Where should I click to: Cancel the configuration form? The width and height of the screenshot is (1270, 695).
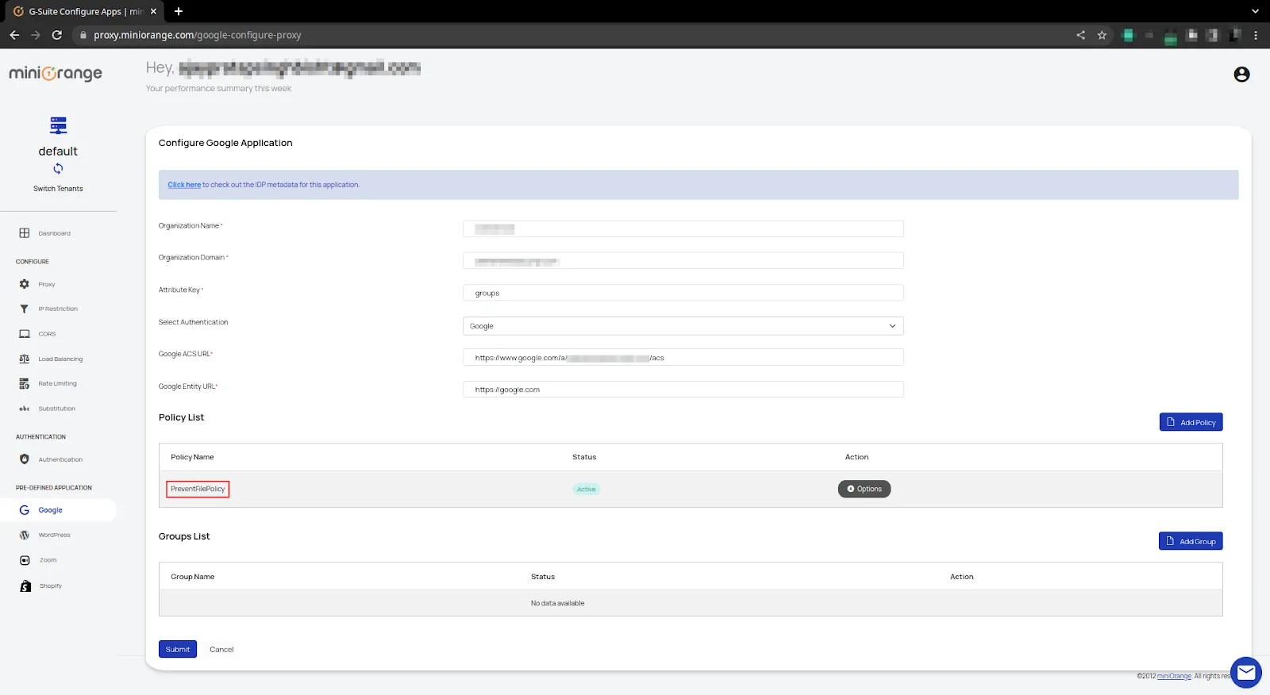tap(221, 649)
